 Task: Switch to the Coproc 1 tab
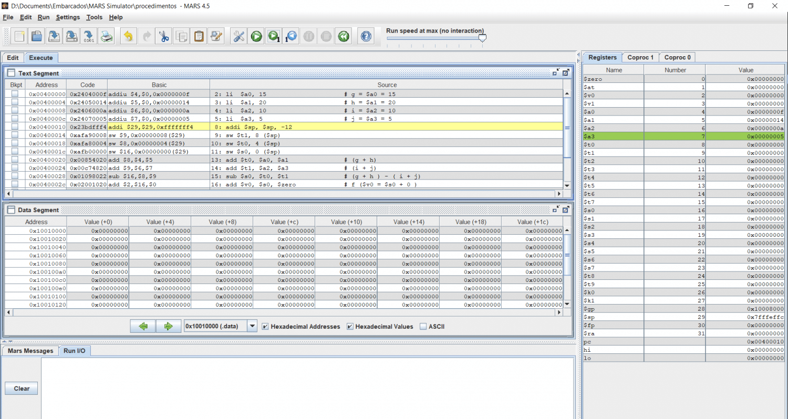coord(640,57)
